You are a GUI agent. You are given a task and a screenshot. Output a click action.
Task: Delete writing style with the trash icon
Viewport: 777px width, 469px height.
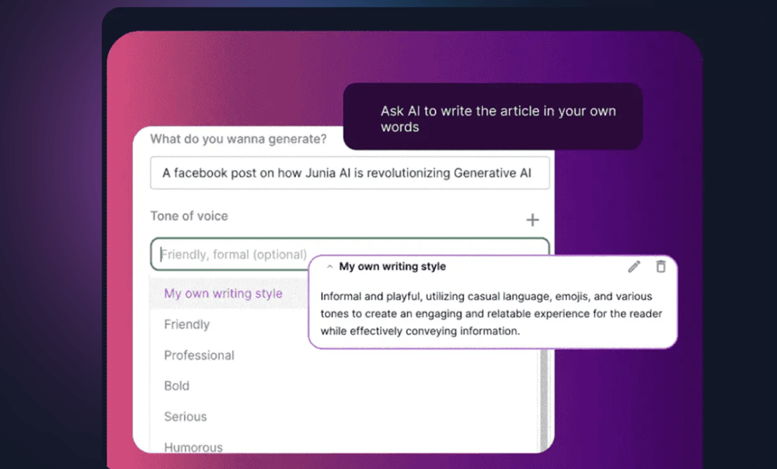(660, 266)
